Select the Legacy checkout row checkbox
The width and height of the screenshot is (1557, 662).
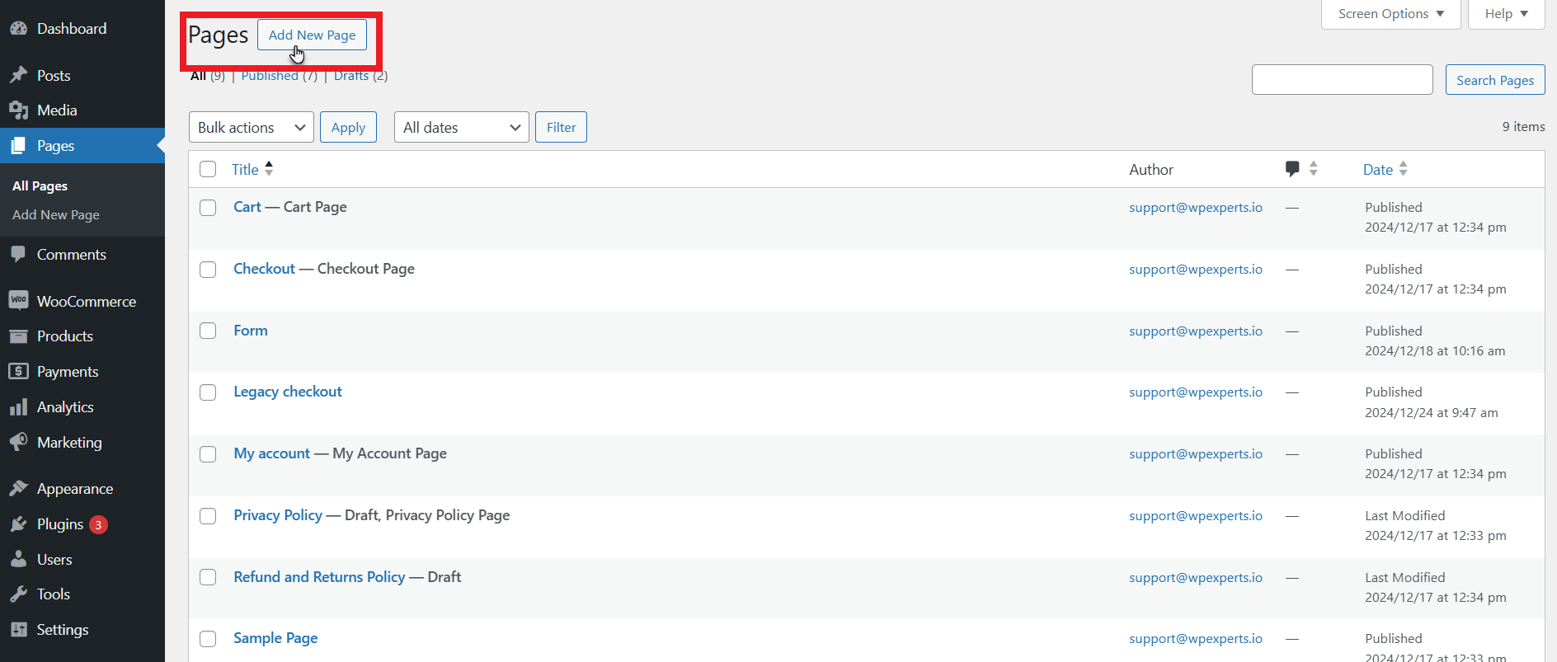point(208,392)
